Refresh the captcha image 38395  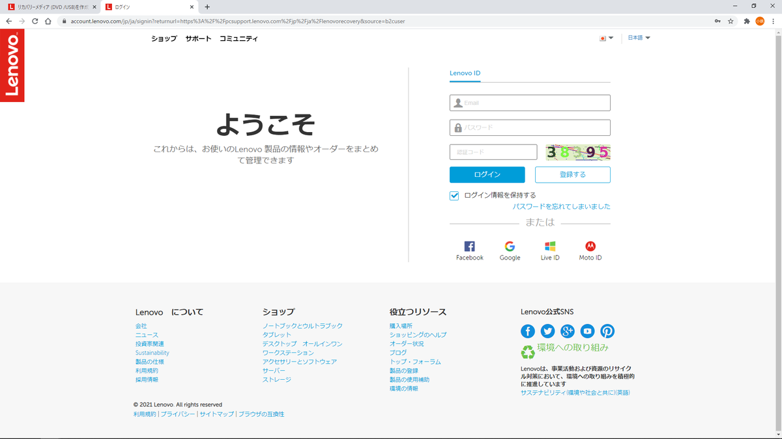[x=577, y=152]
